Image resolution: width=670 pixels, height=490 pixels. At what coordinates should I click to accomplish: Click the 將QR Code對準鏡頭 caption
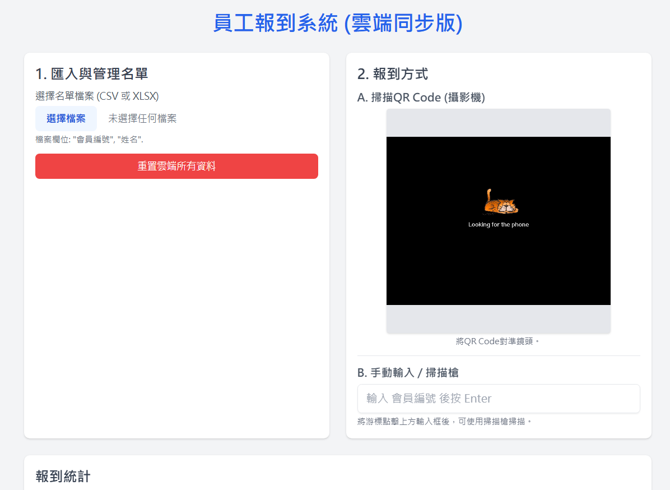498,341
